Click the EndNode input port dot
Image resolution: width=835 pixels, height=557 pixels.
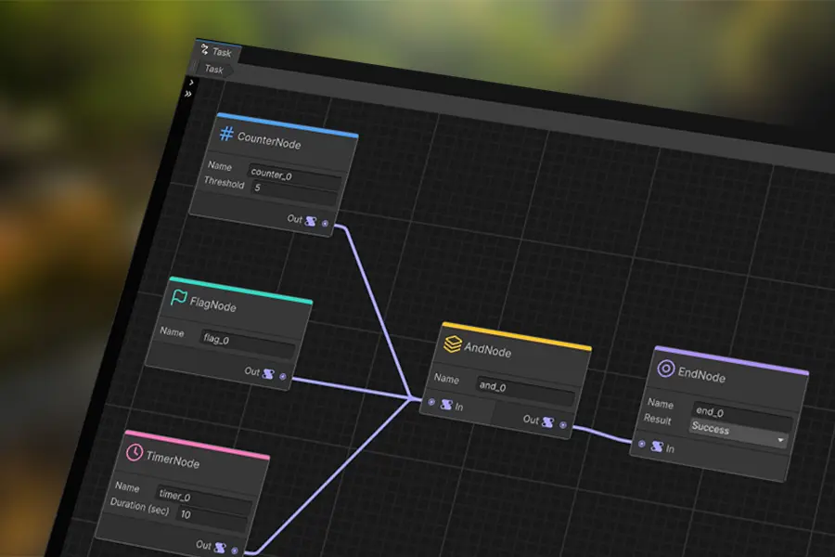(x=642, y=444)
